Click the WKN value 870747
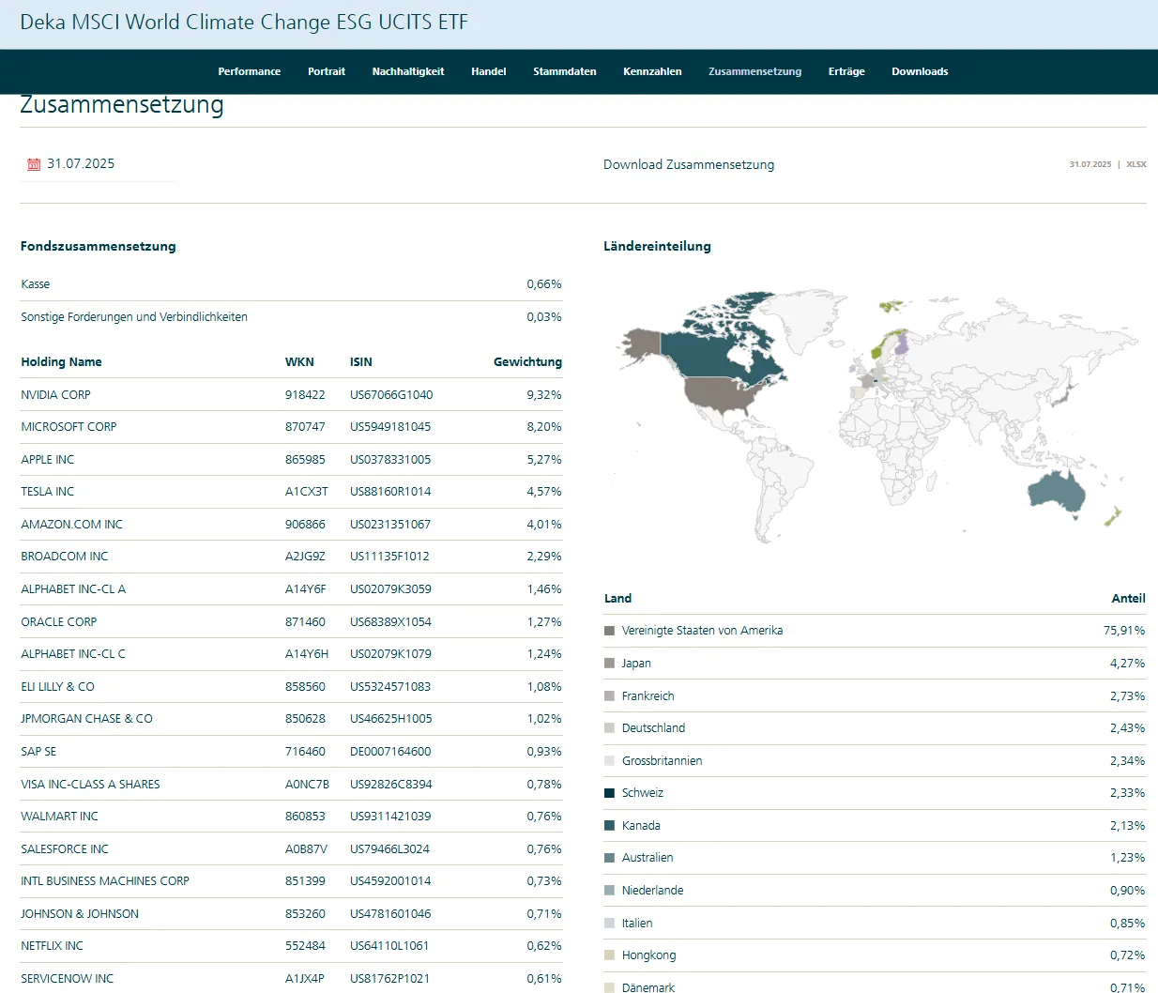This screenshot has width=1158, height=993. [x=305, y=427]
